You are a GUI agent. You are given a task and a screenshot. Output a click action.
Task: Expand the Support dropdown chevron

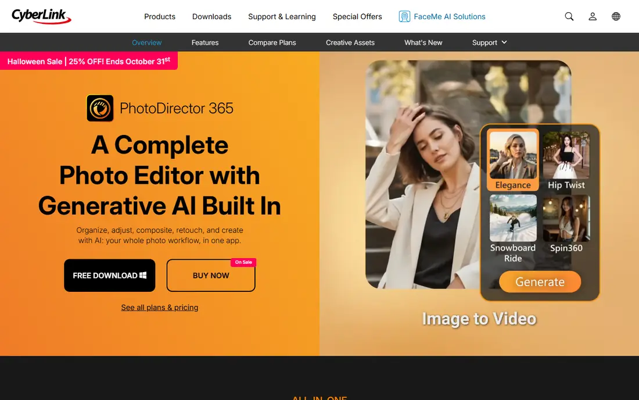point(504,42)
